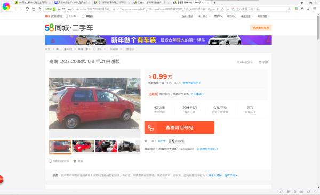Switch to the second browser tab
This screenshot has width=320, height=195.
pos(71,3)
